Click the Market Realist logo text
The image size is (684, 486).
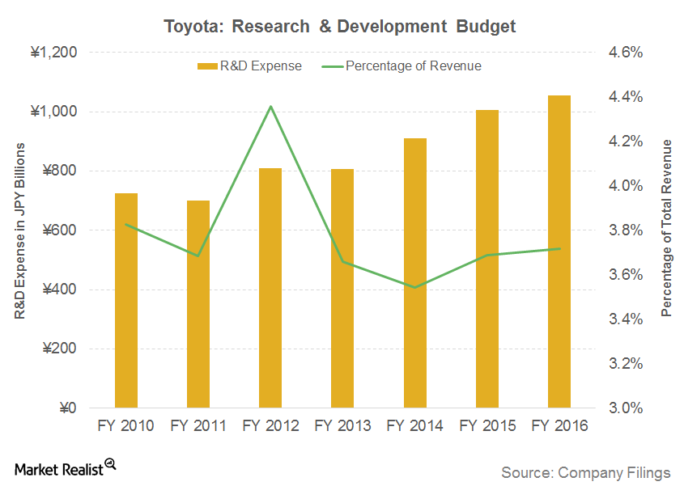pyautogui.click(x=59, y=470)
